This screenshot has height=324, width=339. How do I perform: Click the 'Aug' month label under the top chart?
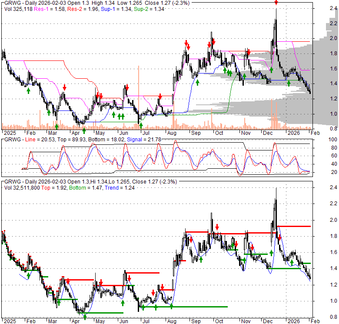click(x=172, y=133)
